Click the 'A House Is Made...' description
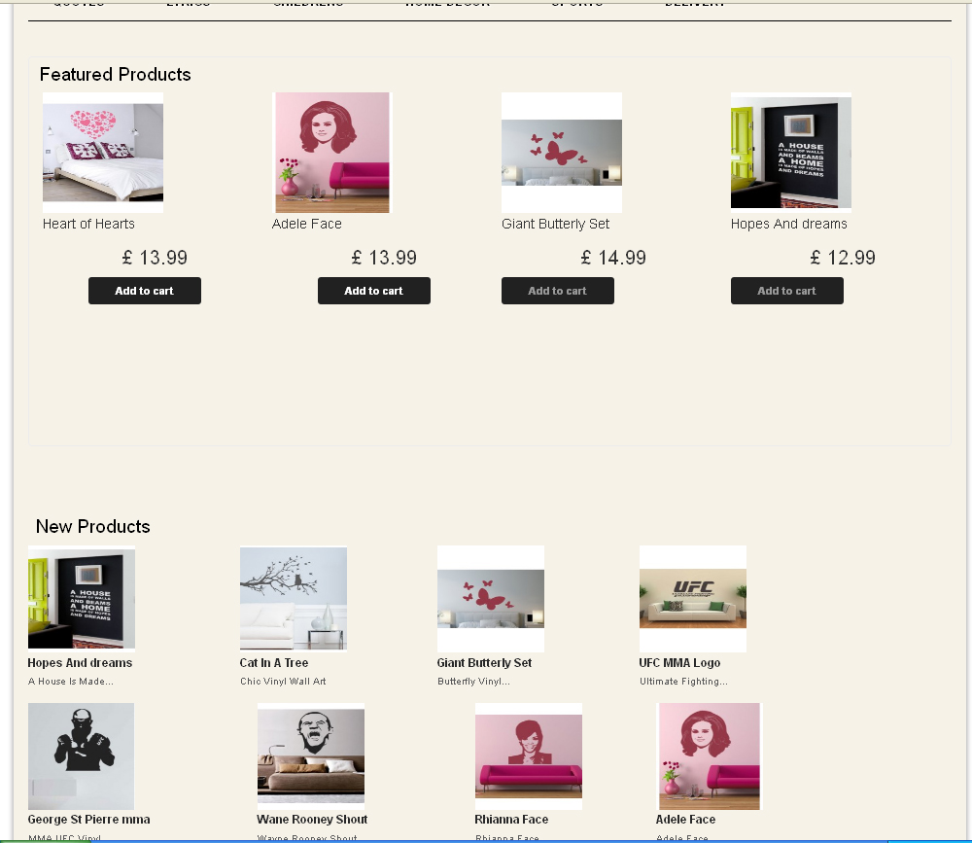 [71, 681]
